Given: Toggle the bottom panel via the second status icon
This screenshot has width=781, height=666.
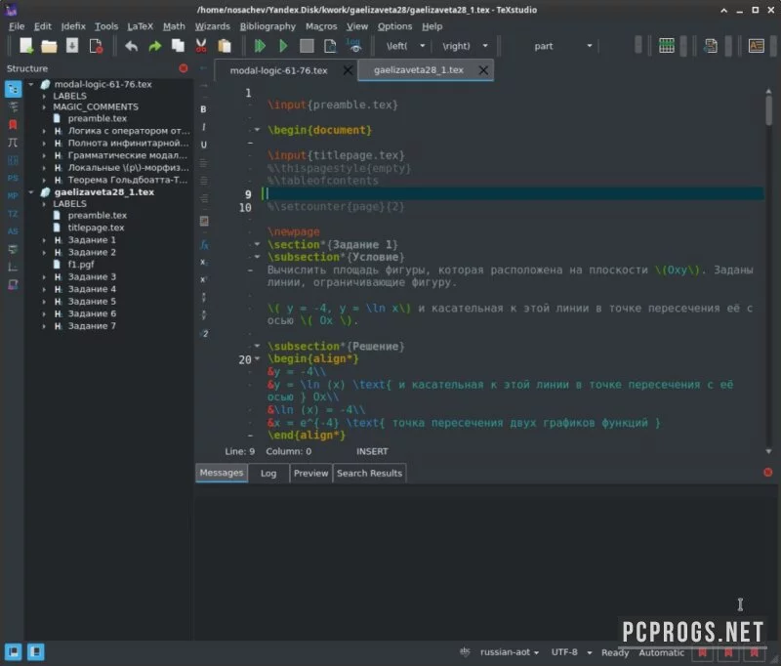Looking at the screenshot, I should 36,651.
